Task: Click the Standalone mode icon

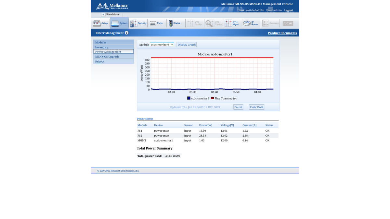Action: pos(103,15)
